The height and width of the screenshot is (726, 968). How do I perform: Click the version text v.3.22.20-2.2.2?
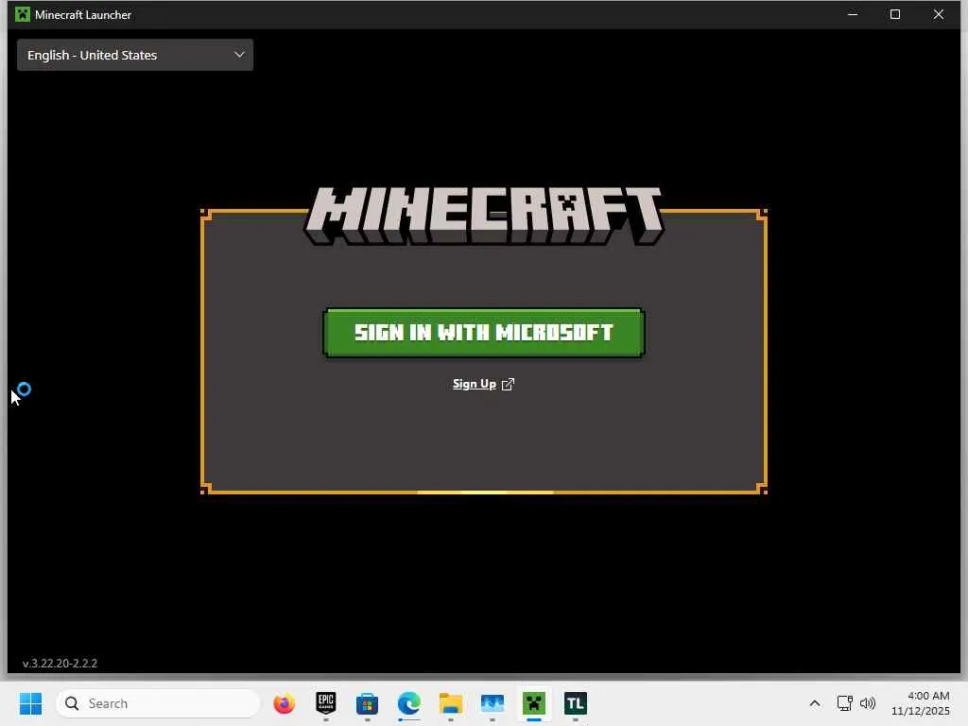click(x=60, y=664)
